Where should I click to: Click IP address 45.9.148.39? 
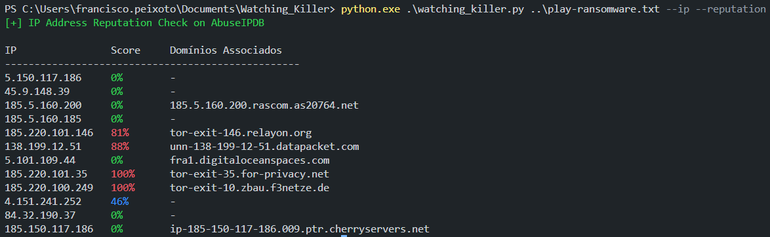[37, 92]
